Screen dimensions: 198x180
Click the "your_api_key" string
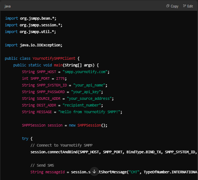86,92
